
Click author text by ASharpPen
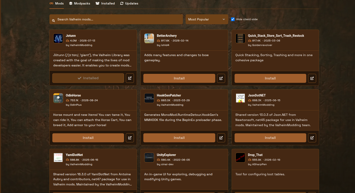tap(257, 164)
